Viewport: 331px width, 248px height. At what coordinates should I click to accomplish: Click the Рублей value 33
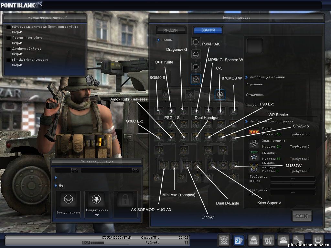(186, 242)
